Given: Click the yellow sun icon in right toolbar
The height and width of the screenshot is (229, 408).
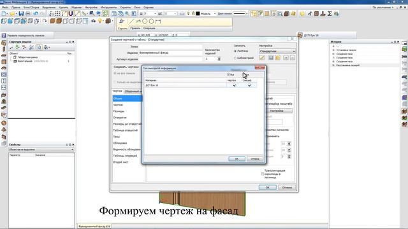Looking at the screenshot, I should click(x=302, y=13).
